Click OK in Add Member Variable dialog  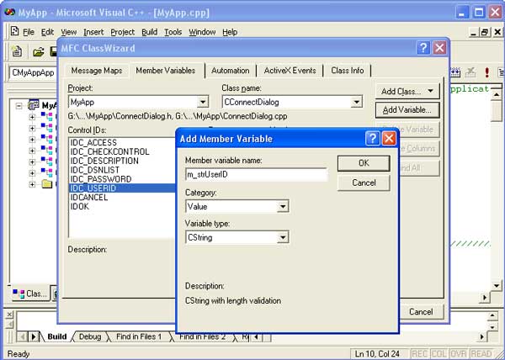[x=364, y=163]
